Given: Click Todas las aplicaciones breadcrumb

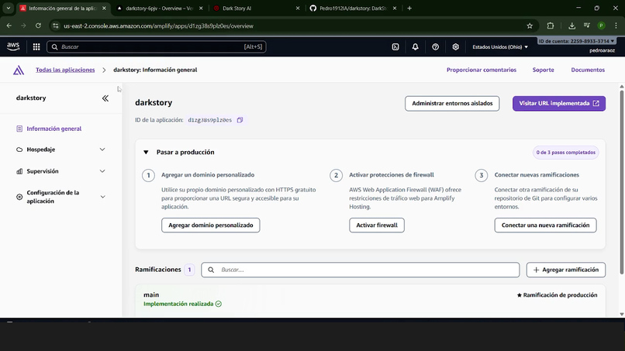Looking at the screenshot, I should 65,70.
